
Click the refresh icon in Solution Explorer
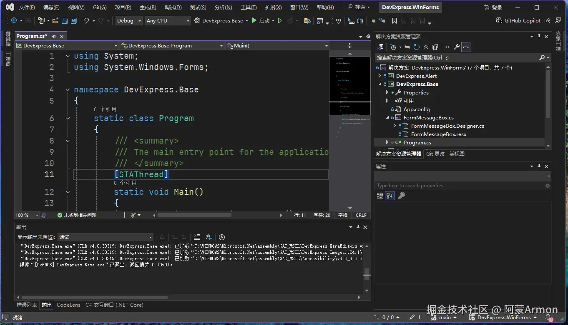417,47
